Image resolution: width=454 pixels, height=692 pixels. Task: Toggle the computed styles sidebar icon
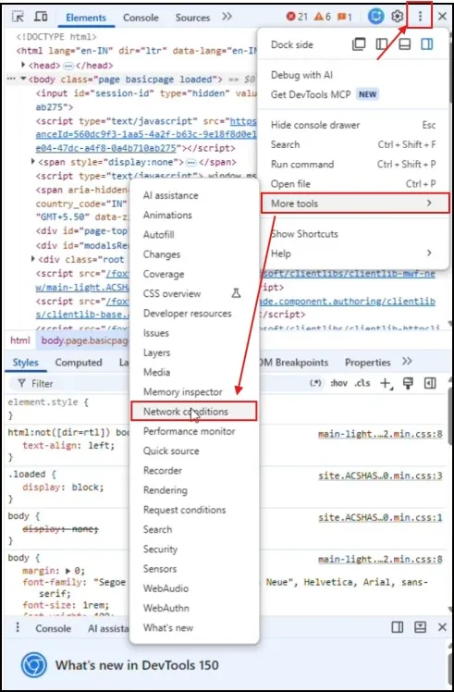[x=430, y=384]
